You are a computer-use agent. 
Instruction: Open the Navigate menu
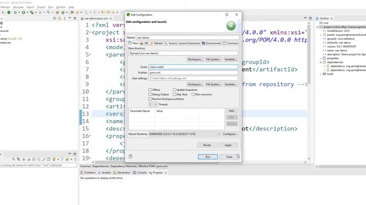[x=18, y=7]
